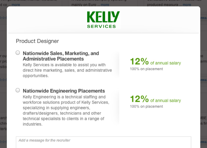Choose the Nationwide Engineering Placements radio button
The width and height of the screenshot is (207, 148).
(18, 90)
